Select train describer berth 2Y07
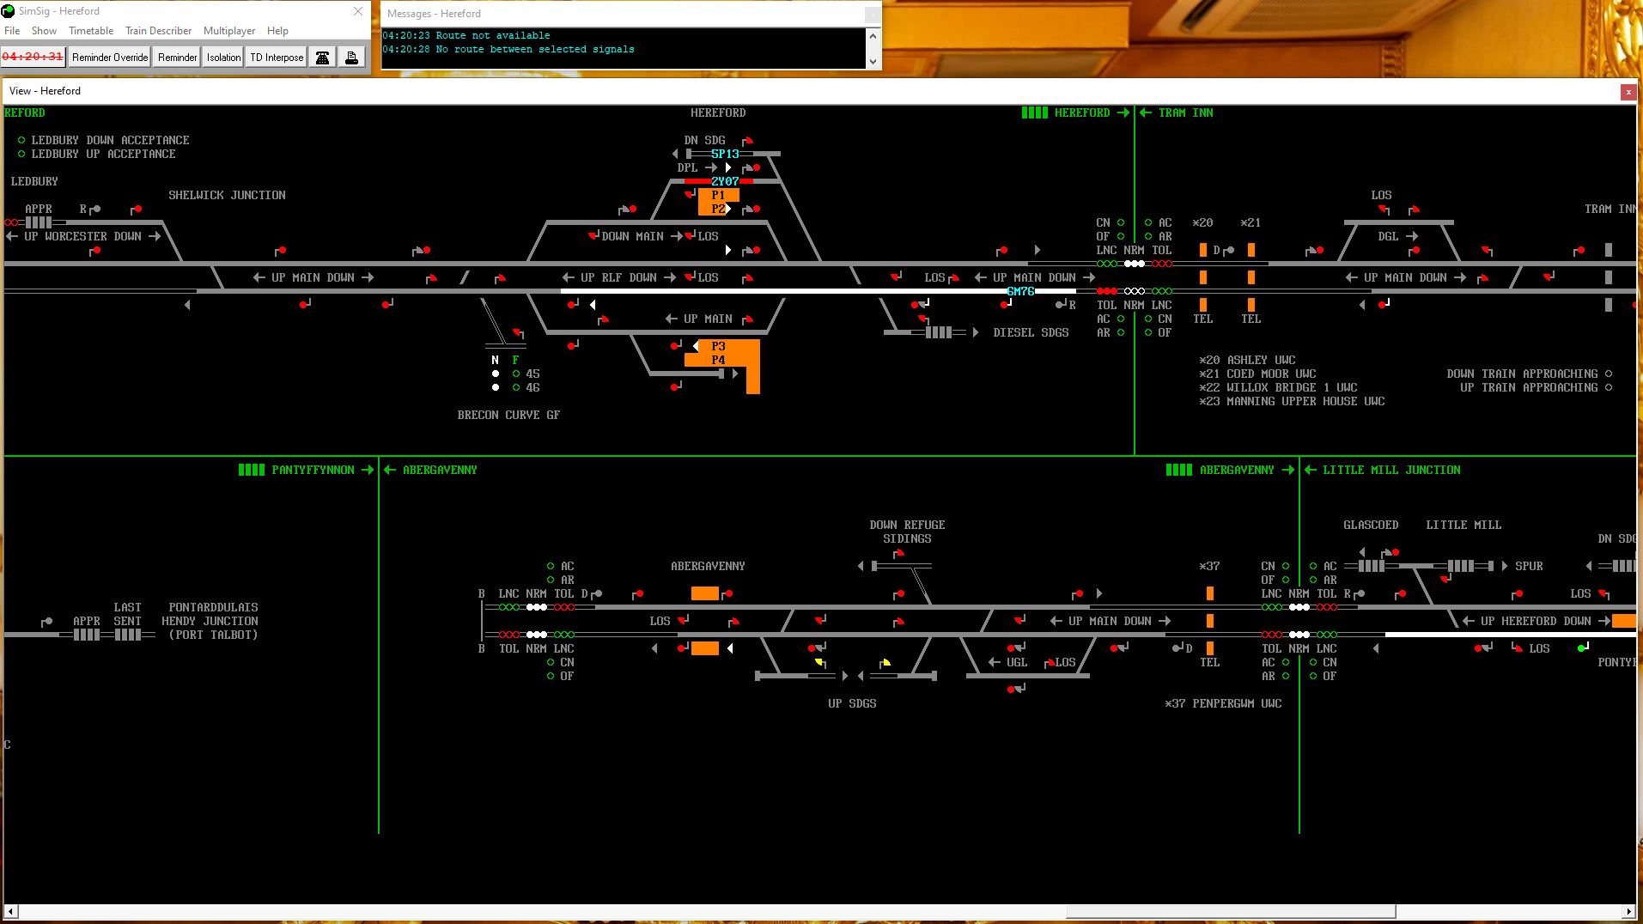Viewport: 1643px width, 924px height. coord(725,181)
